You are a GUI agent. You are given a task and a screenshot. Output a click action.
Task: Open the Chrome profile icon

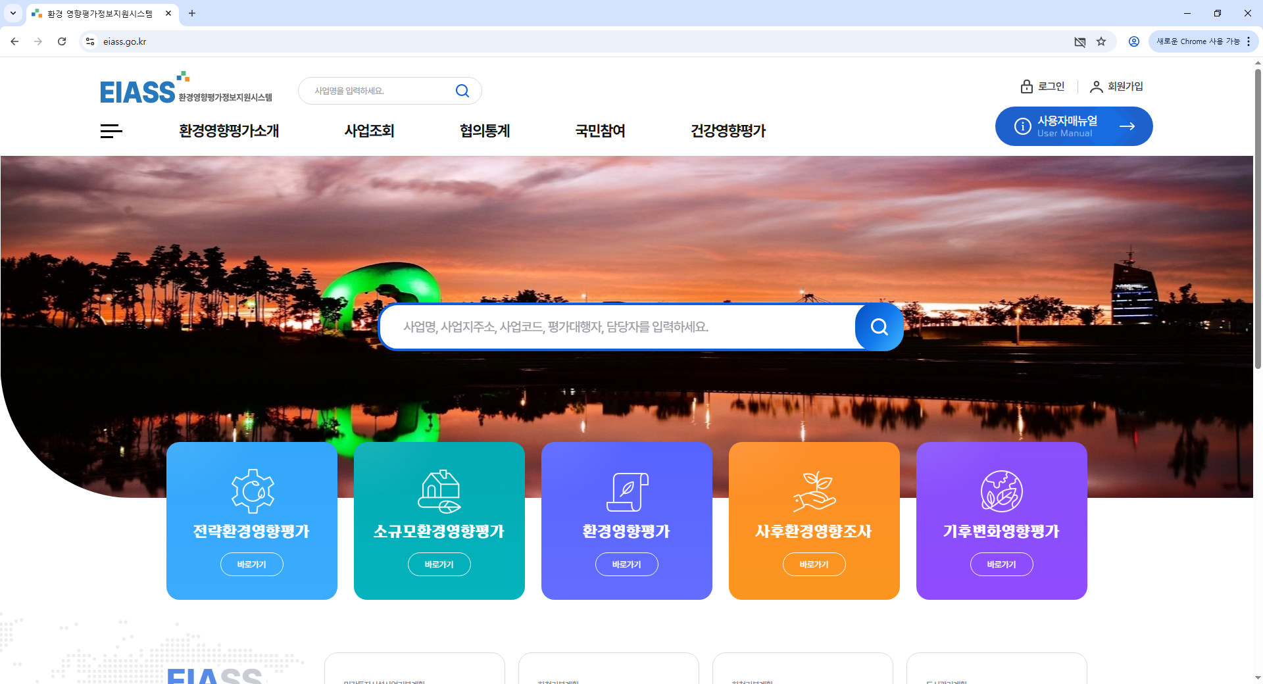(1134, 41)
